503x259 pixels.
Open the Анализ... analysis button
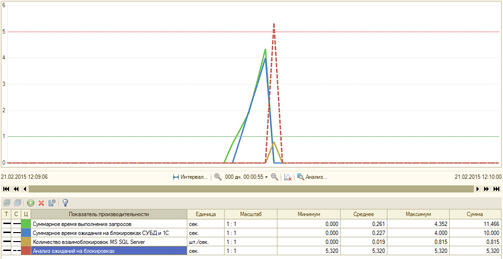(x=312, y=176)
